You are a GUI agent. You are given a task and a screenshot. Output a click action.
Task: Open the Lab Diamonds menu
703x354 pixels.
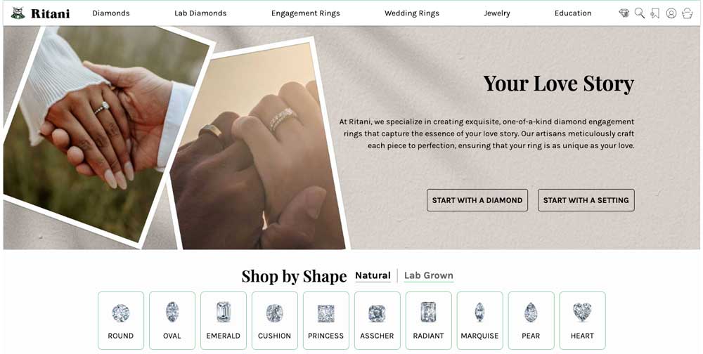tap(200, 13)
